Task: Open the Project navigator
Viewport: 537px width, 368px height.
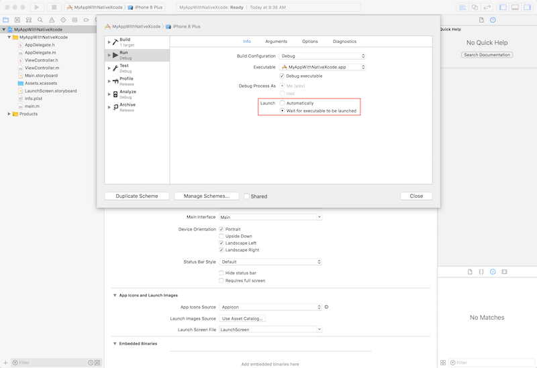Action: click(x=6, y=20)
